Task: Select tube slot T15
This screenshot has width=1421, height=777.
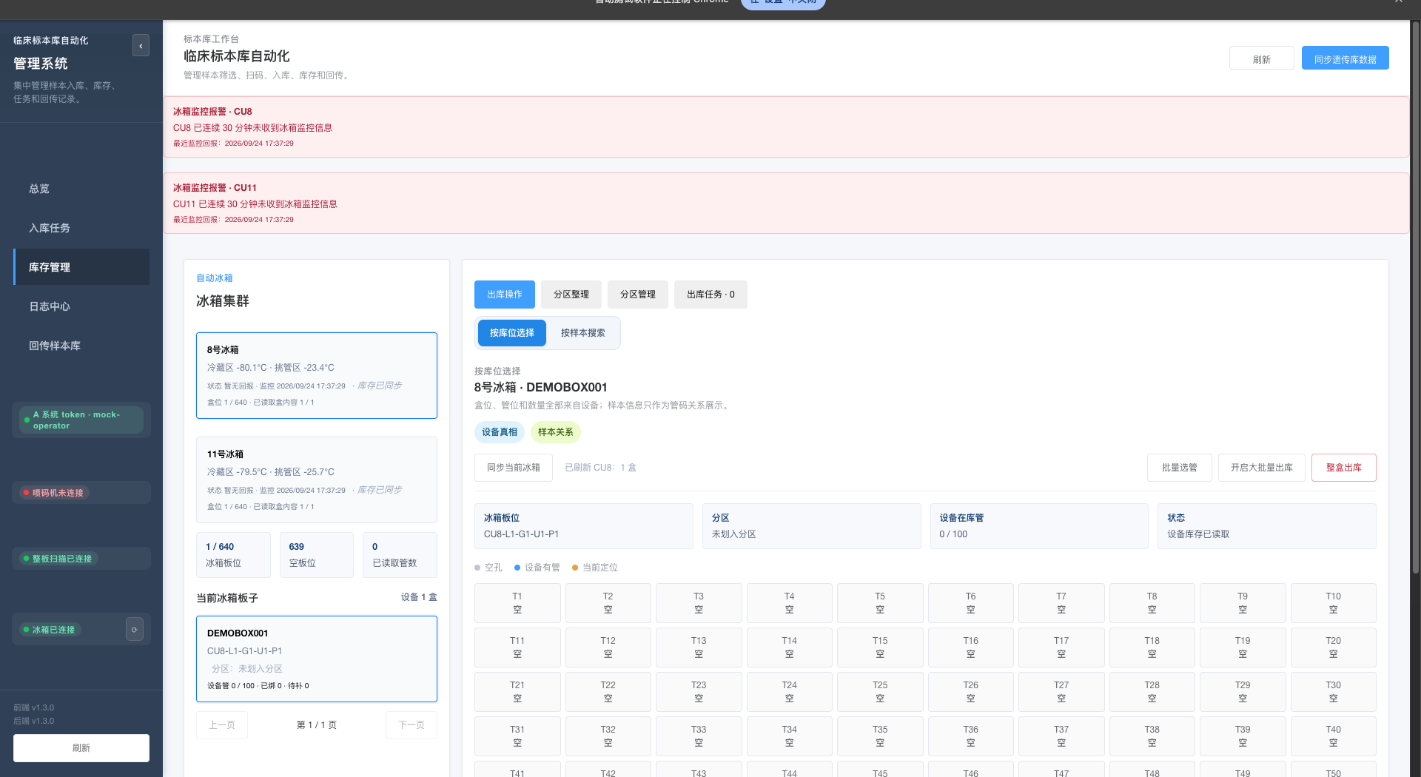Action: coord(880,647)
